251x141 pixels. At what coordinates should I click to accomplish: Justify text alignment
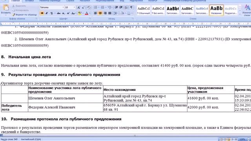point(110,13)
